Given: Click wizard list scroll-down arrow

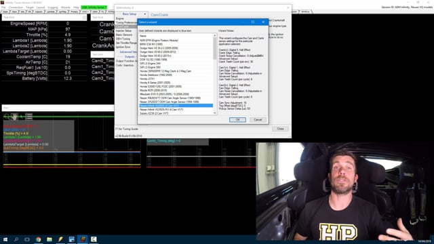Looking at the screenshot, I should (215, 113).
